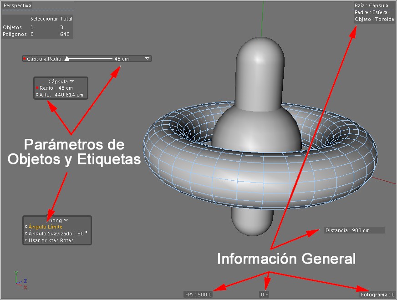
Task: Toggle the Ángulo Suavizado circle marker
Action: pyautogui.click(x=26, y=234)
